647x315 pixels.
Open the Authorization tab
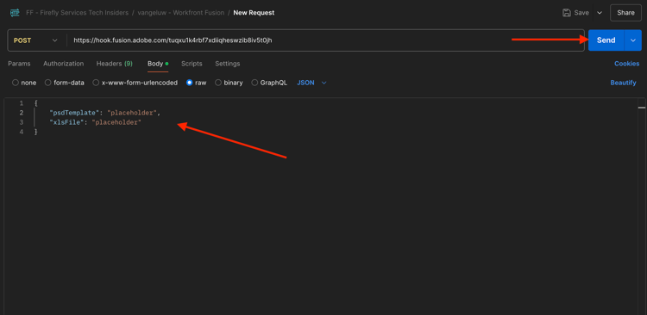[x=64, y=64]
